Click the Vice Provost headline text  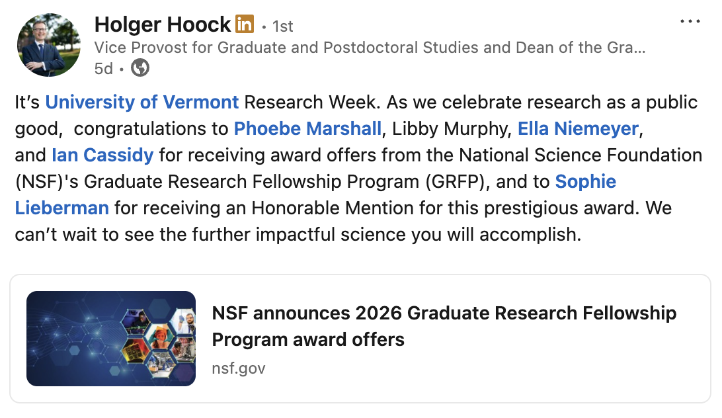point(370,48)
